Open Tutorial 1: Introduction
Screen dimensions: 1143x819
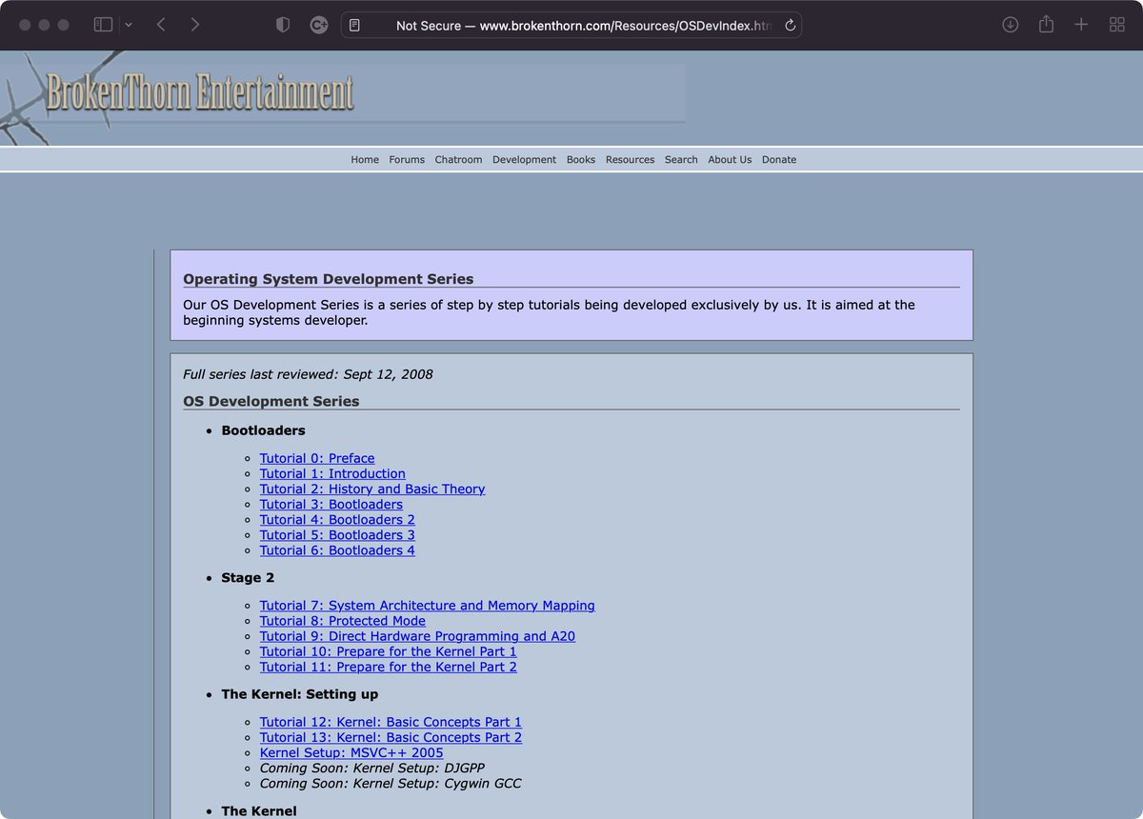pos(332,473)
